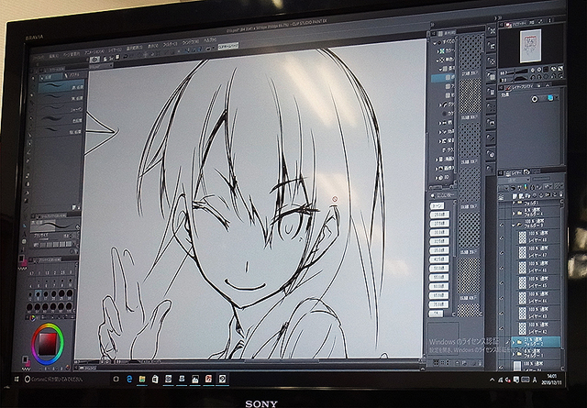This screenshot has height=408, width=587.
Task: Click inside the red color square of the wheel
Action: coord(48,343)
